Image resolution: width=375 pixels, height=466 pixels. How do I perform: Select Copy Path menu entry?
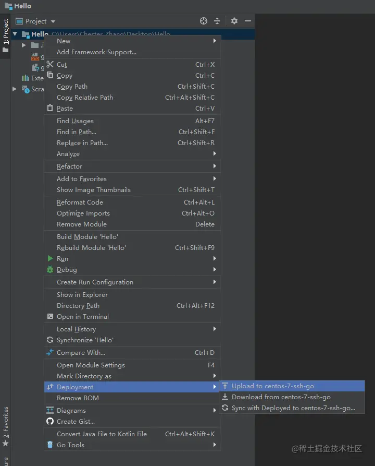coord(132,86)
